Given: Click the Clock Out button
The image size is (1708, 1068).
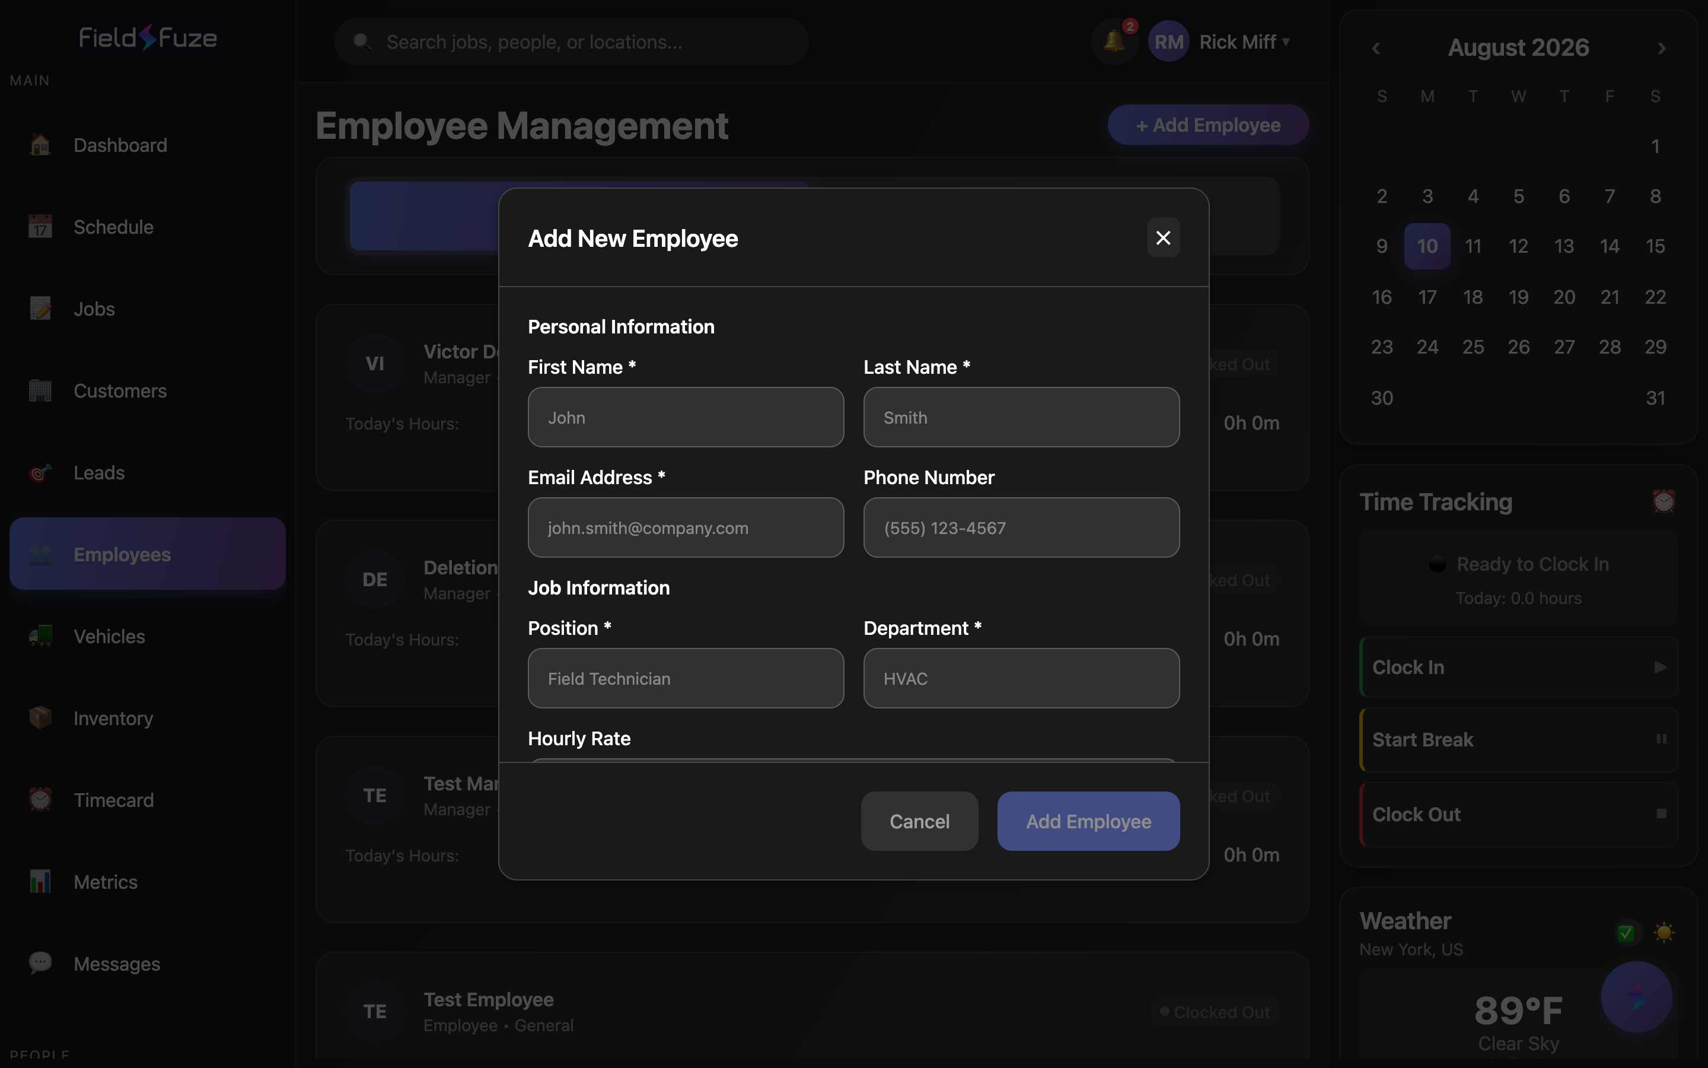Looking at the screenshot, I should (x=1518, y=813).
